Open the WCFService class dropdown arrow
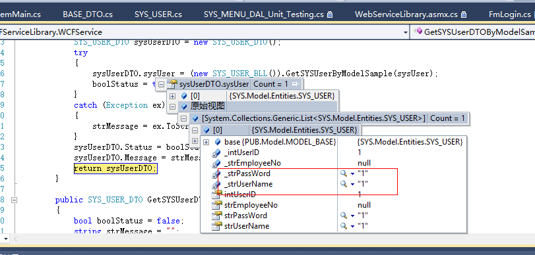 (x=405, y=32)
